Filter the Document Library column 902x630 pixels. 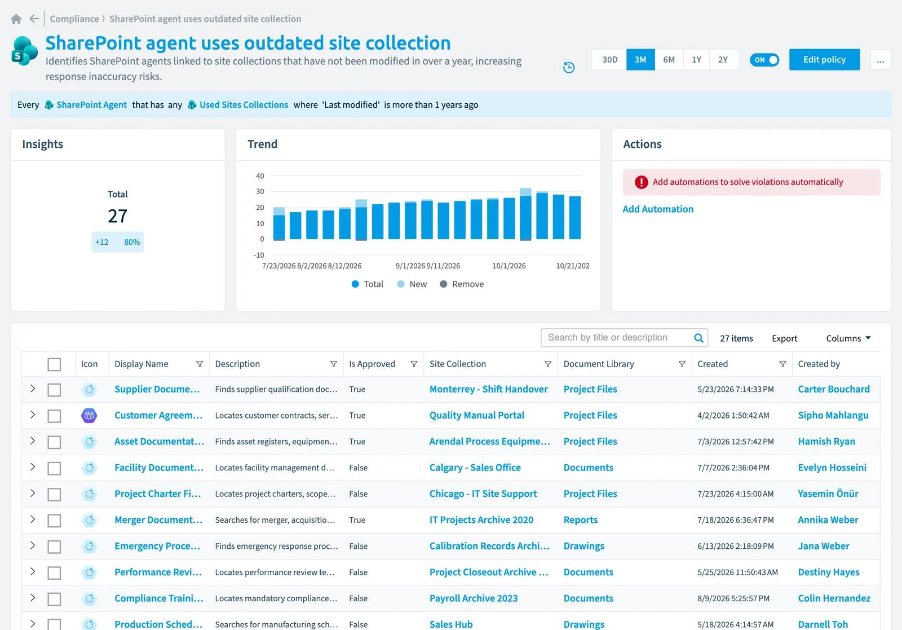[682, 364]
